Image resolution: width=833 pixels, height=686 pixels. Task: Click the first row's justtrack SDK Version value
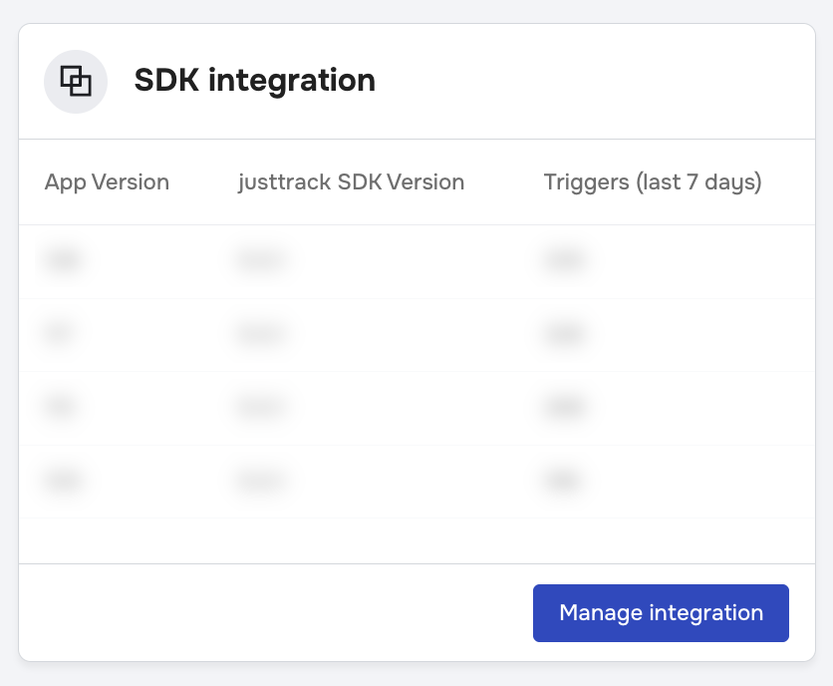tap(262, 261)
